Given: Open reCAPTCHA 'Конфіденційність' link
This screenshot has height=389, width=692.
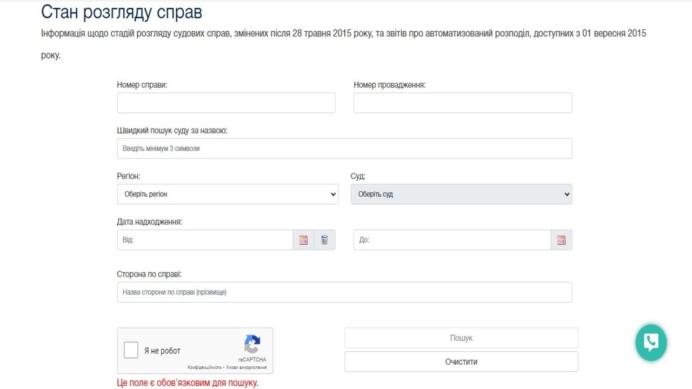Looking at the screenshot, I should point(204,367).
